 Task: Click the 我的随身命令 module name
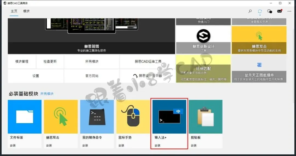tap(92, 137)
